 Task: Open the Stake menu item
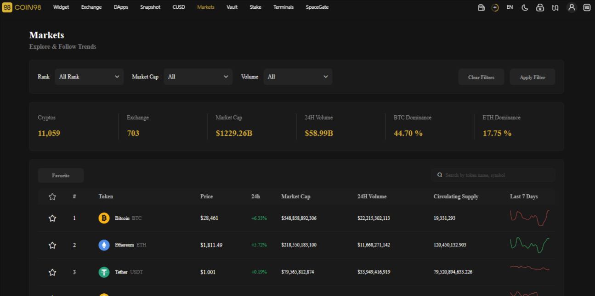coord(255,7)
